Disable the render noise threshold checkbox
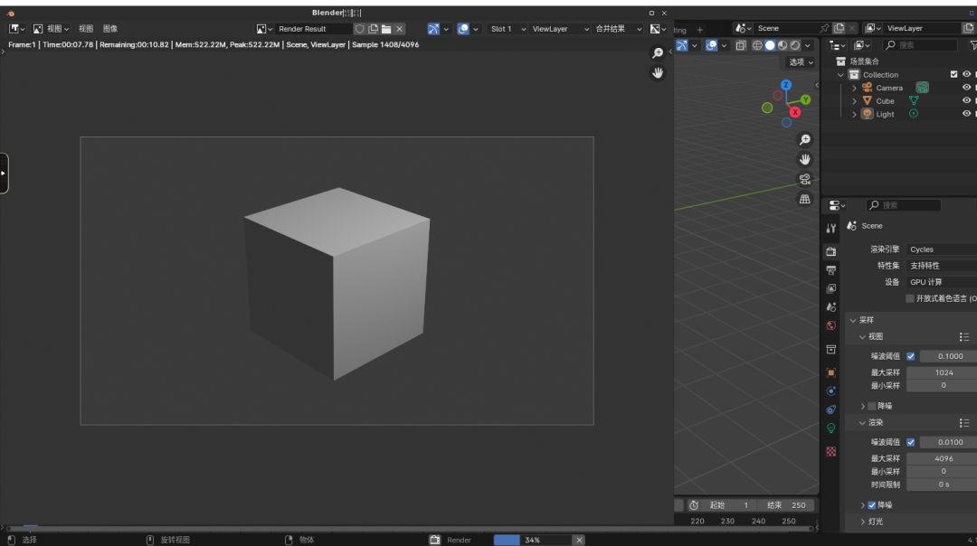977x546 pixels. pos(910,442)
